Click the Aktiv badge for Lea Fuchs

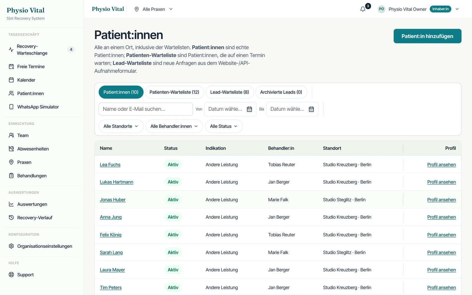click(173, 165)
